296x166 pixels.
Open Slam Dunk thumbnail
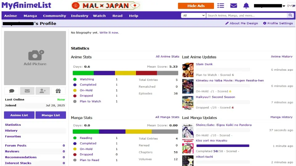click(188, 70)
